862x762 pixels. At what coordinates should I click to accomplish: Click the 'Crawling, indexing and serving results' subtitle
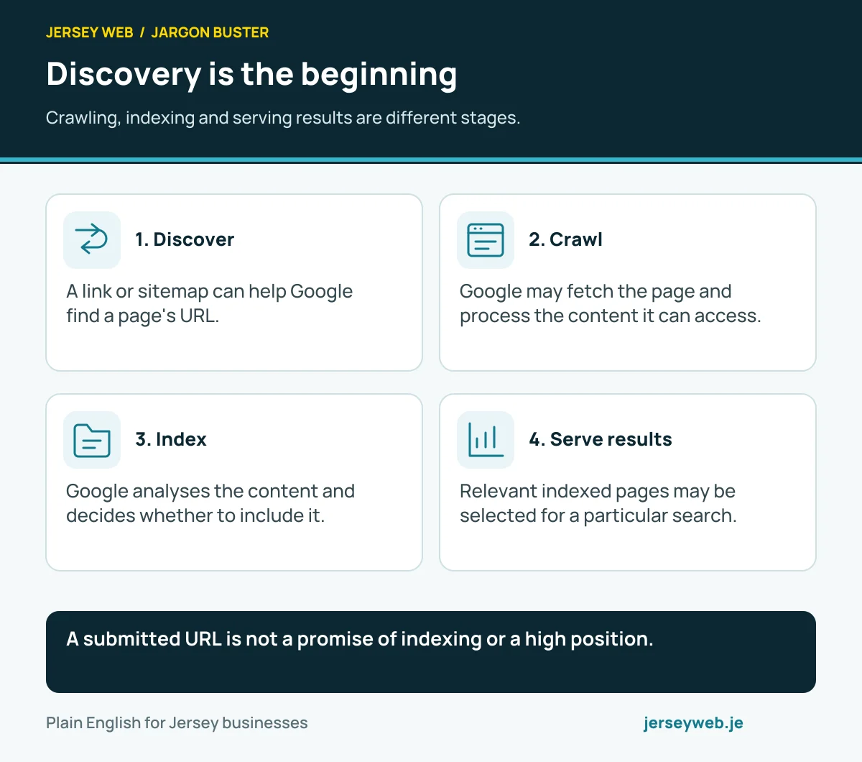[x=283, y=118]
